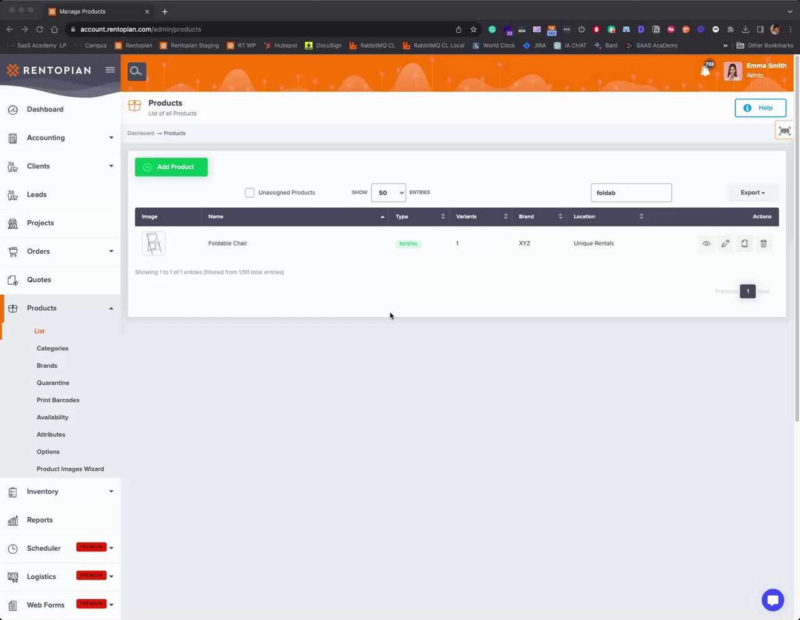Click Foldable Chair thumbnail image
The width and height of the screenshot is (800, 620).
click(x=154, y=244)
